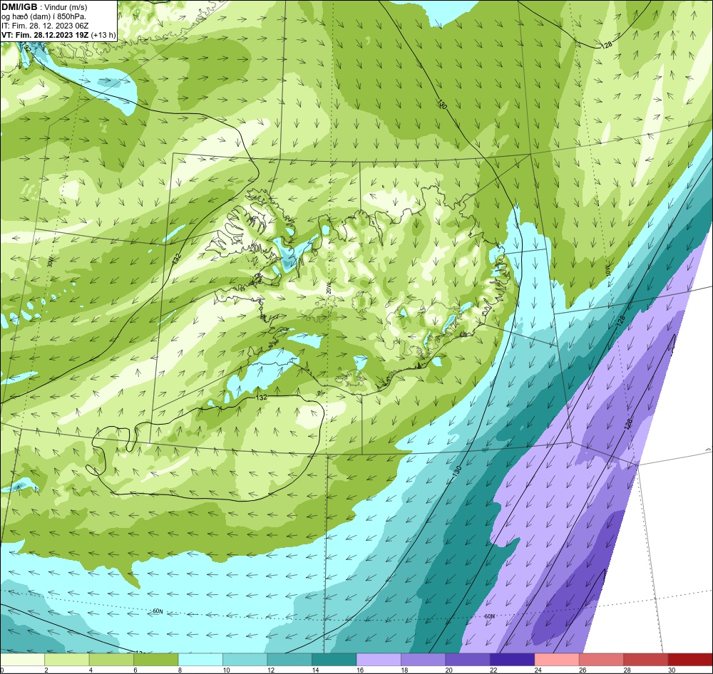Click the 26–28 m/s salmon legend swatch

602,660
